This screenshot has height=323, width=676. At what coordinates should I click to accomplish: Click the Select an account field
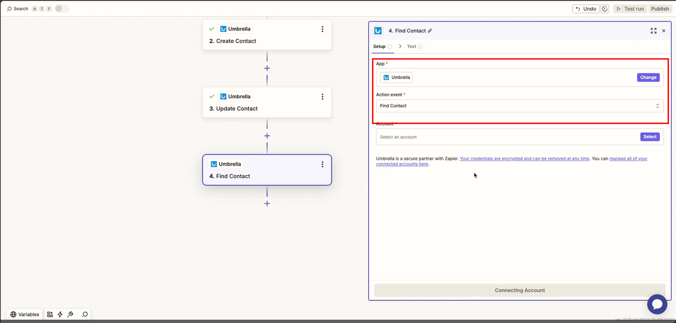pos(520,137)
